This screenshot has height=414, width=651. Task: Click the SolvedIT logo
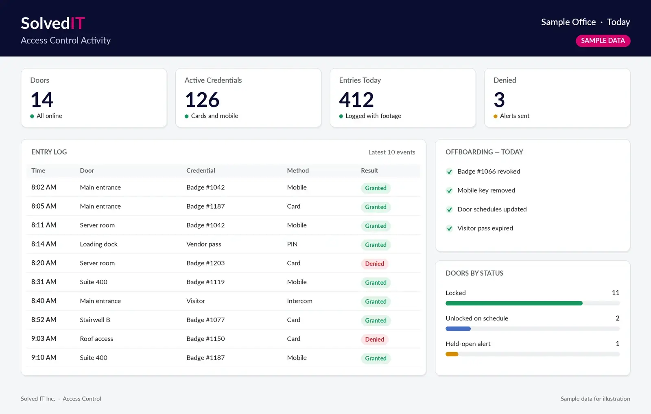click(53, 23)
